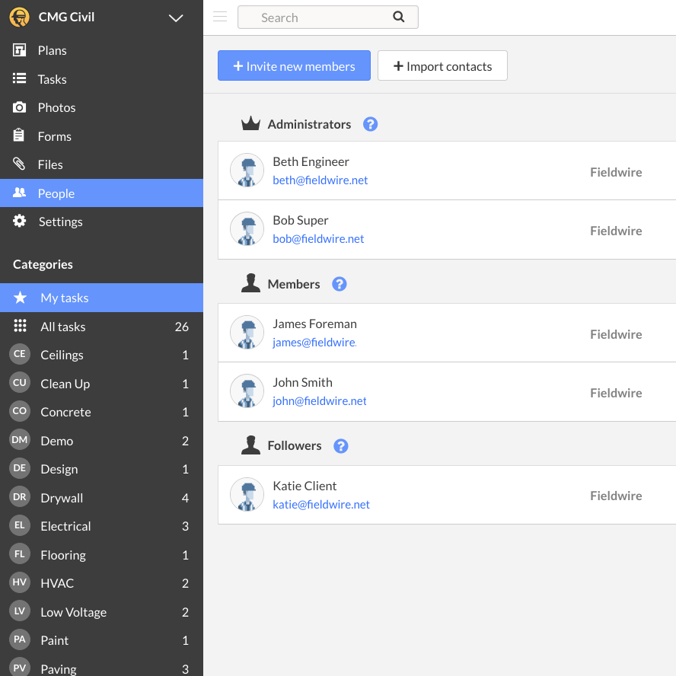Screen dimensions: 676x676
Task: Click the Forms clipboard icon
Action: point(20,136)
